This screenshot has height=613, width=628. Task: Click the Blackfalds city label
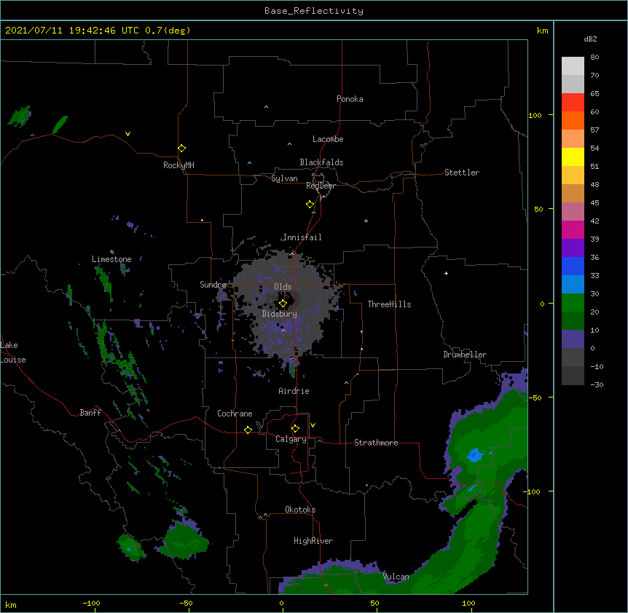[321, 162]
